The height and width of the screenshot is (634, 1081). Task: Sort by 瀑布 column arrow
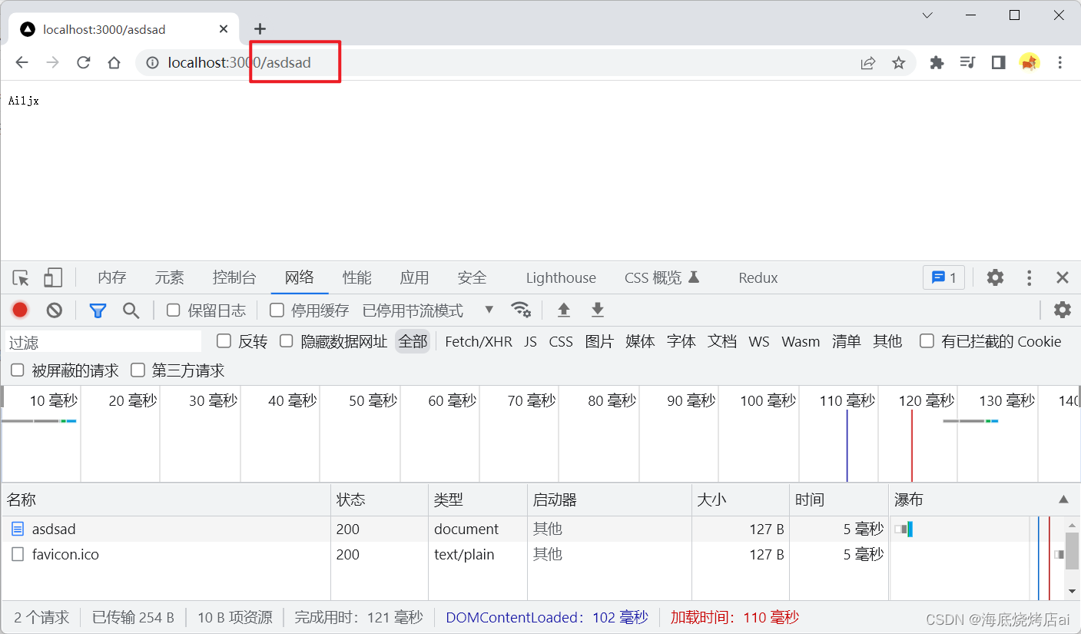pyautogui.click(x=1063, y=500)
